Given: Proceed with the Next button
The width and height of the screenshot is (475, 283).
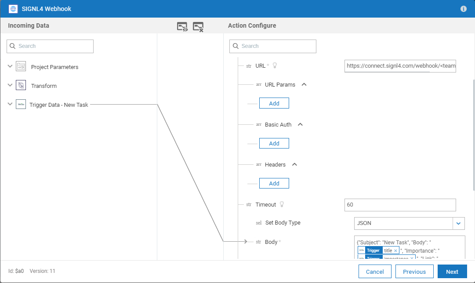Looking at the screenshot, I should (x=452, y=272).
